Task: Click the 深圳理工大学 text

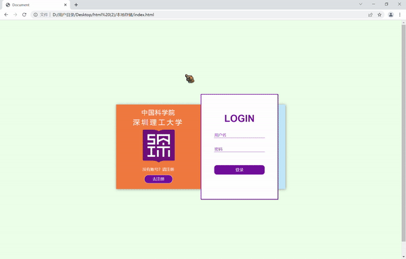Action: (158, 122)
